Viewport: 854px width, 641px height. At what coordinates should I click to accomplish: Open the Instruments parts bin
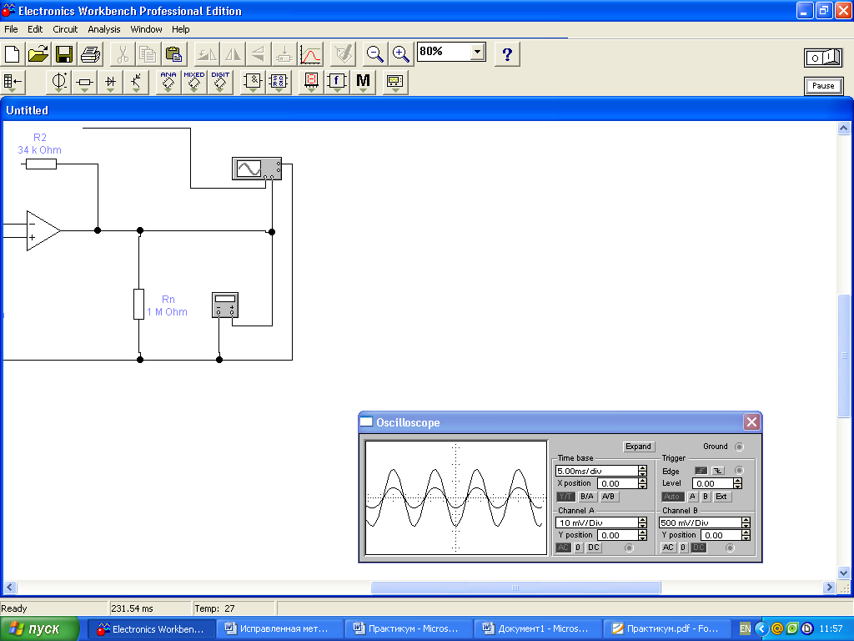[x=394, y=82]
